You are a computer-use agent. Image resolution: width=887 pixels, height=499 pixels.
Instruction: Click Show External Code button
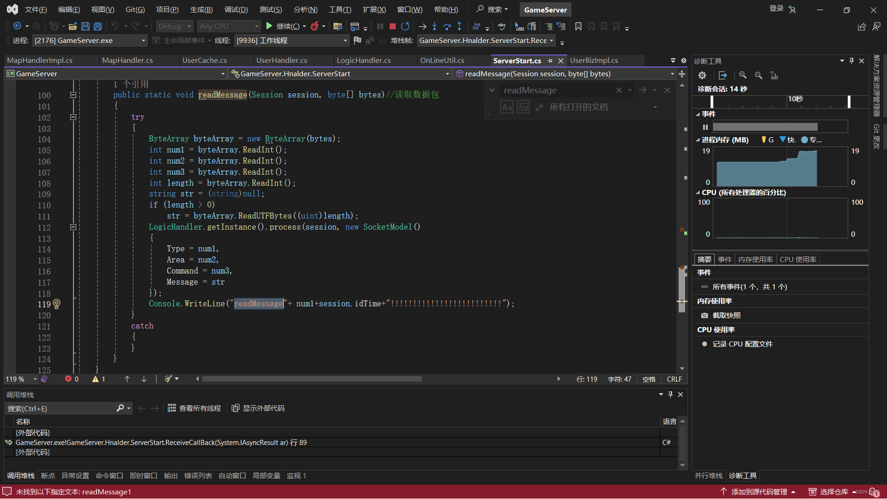tap(258, 408)
